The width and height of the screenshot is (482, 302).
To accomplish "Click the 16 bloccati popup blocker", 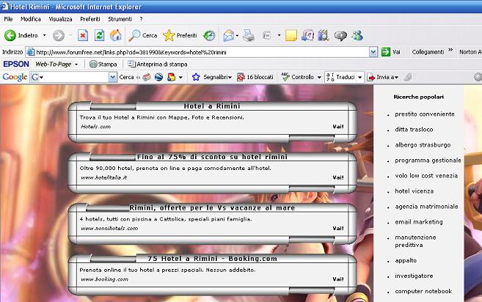I will pos(255,77).
